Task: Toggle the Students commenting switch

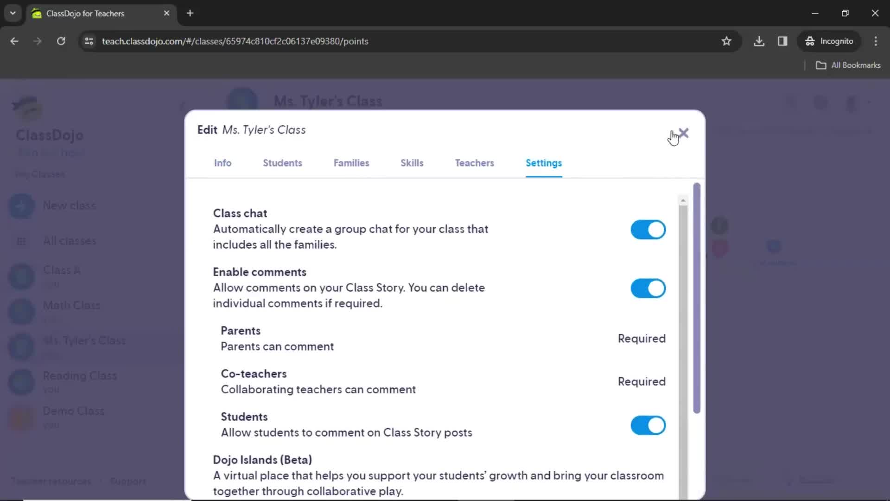Action: click(648, 424)
